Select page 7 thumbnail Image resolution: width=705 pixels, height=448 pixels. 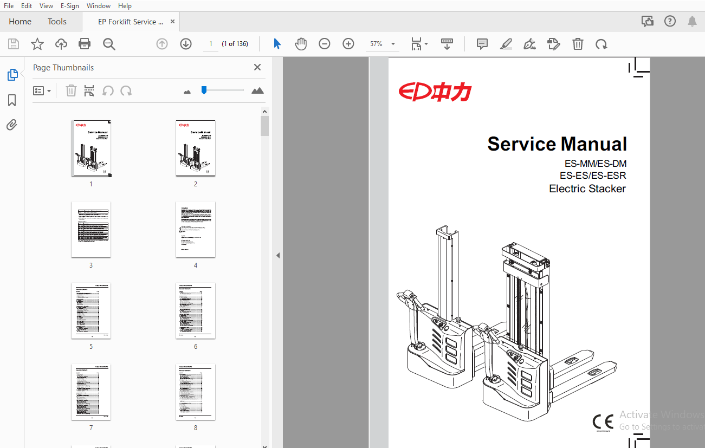point(91,392)
